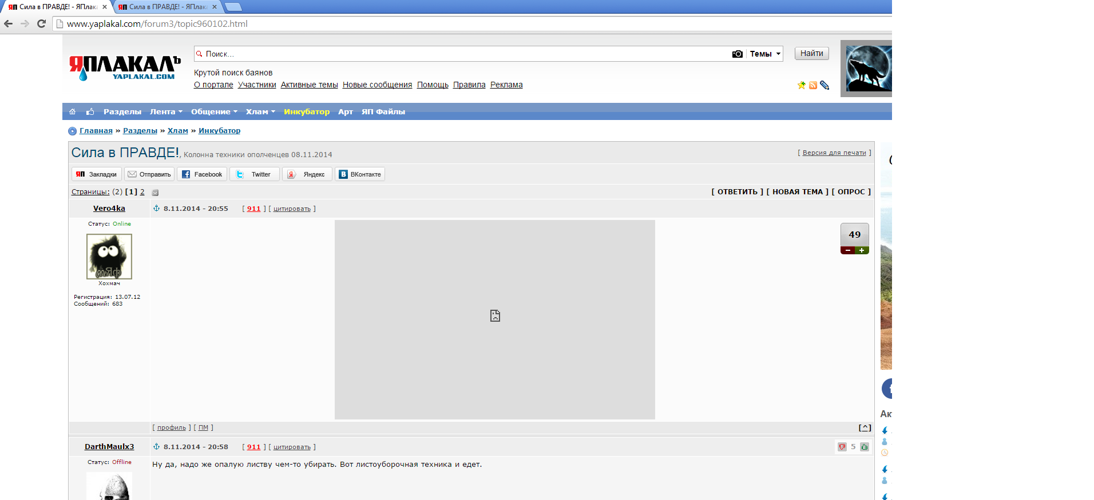Share topic via ВКонтакте button
Viewport: 1094px width, 500px height.
click(x=360, y=174)
